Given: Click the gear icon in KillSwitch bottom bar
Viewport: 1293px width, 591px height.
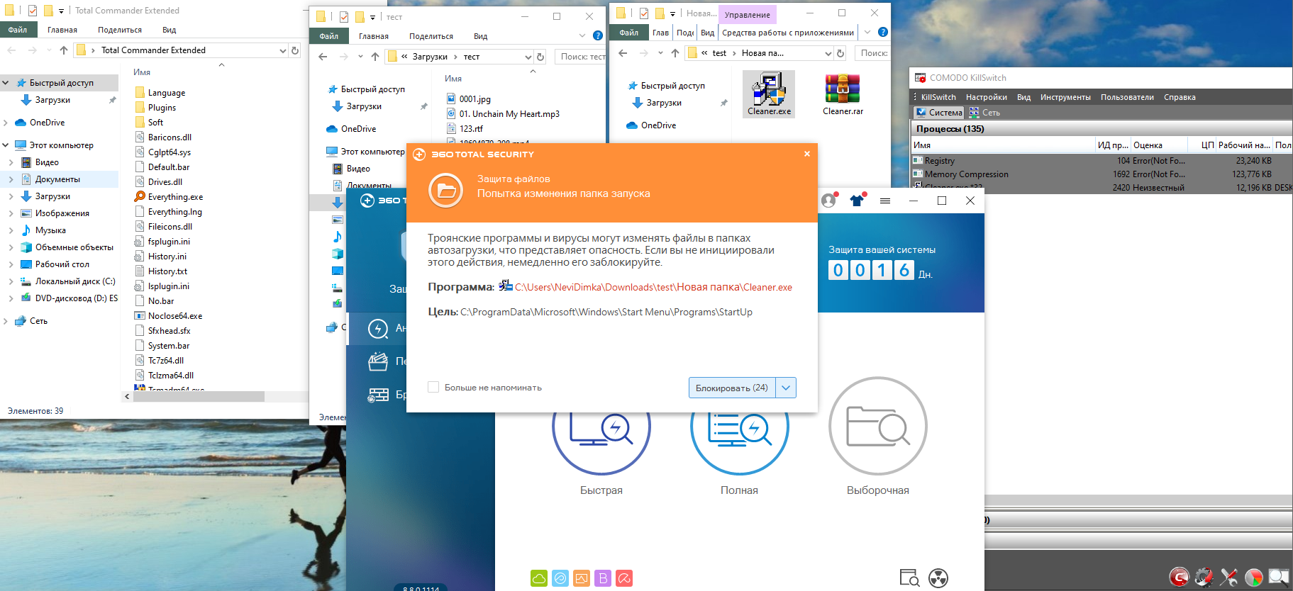Looking at the screenshot, I should point(1204,578).
